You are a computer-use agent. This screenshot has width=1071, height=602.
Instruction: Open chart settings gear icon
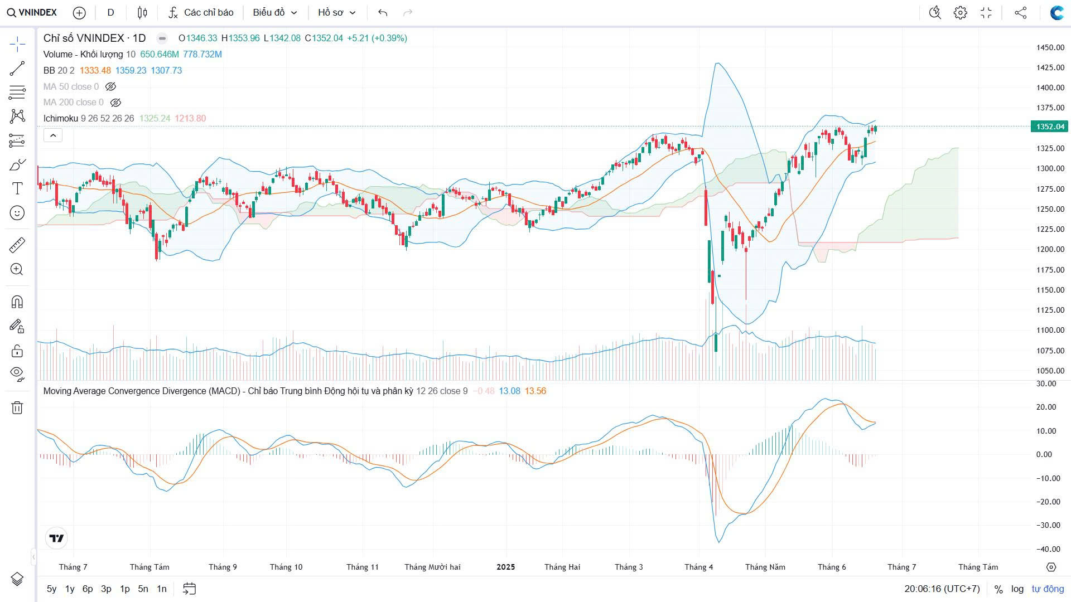tap(960, 12)
